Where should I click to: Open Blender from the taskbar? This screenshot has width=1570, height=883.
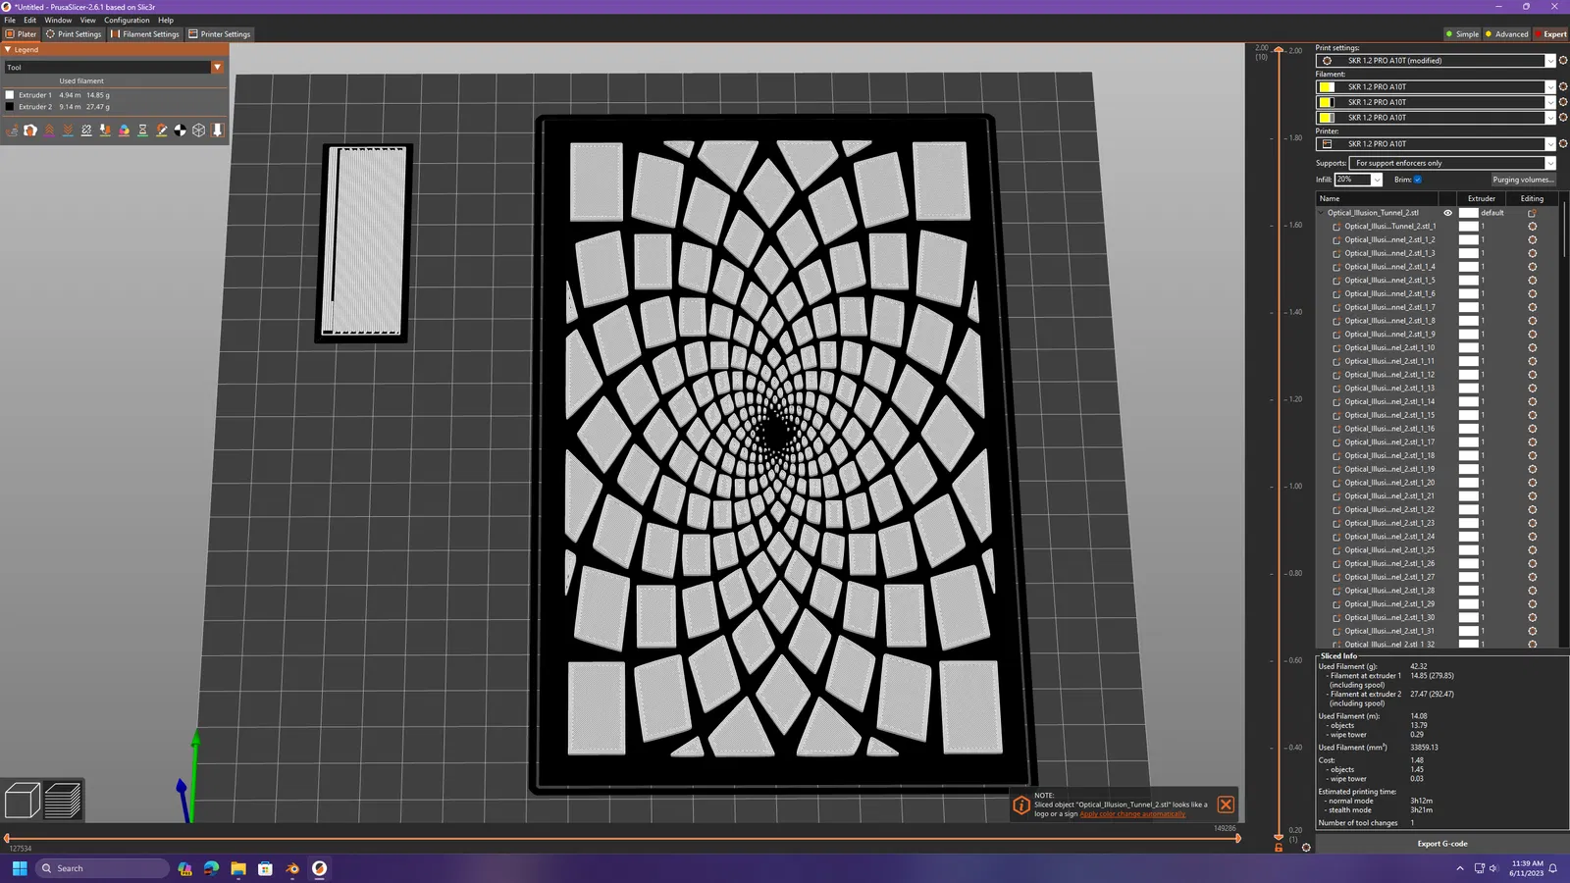coord(292,868)
